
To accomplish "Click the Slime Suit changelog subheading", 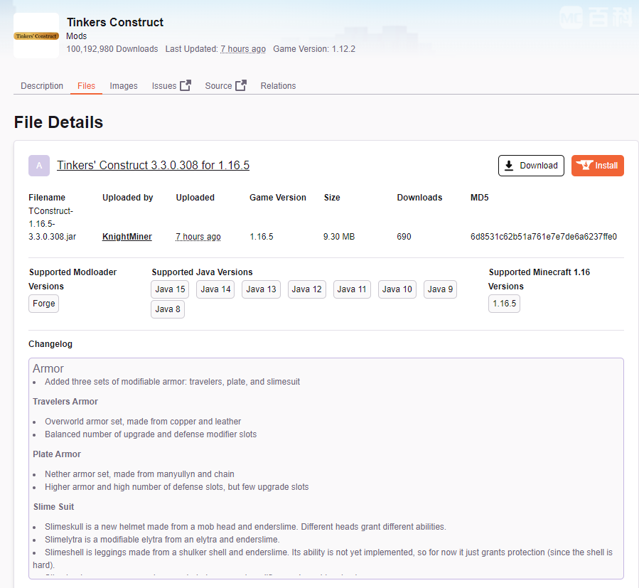I will pyautogui.click(x=54, y=507).
